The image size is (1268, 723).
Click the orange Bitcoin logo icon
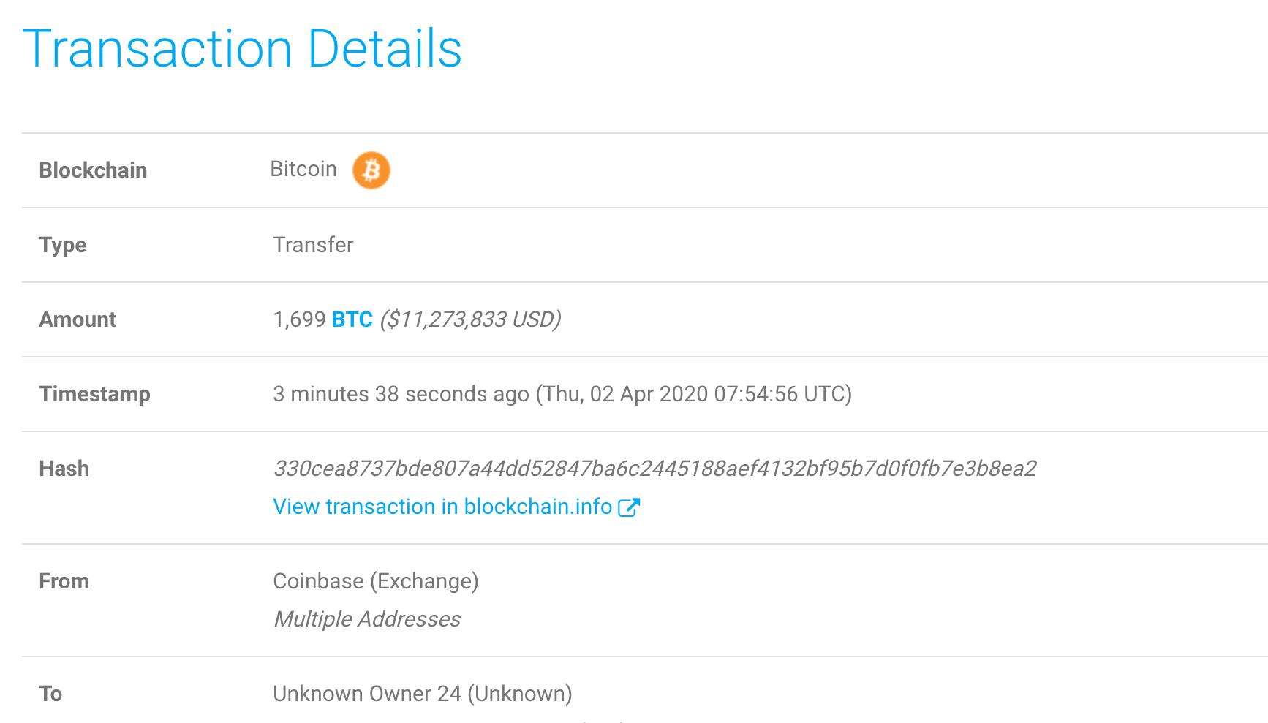pos(371,170)
